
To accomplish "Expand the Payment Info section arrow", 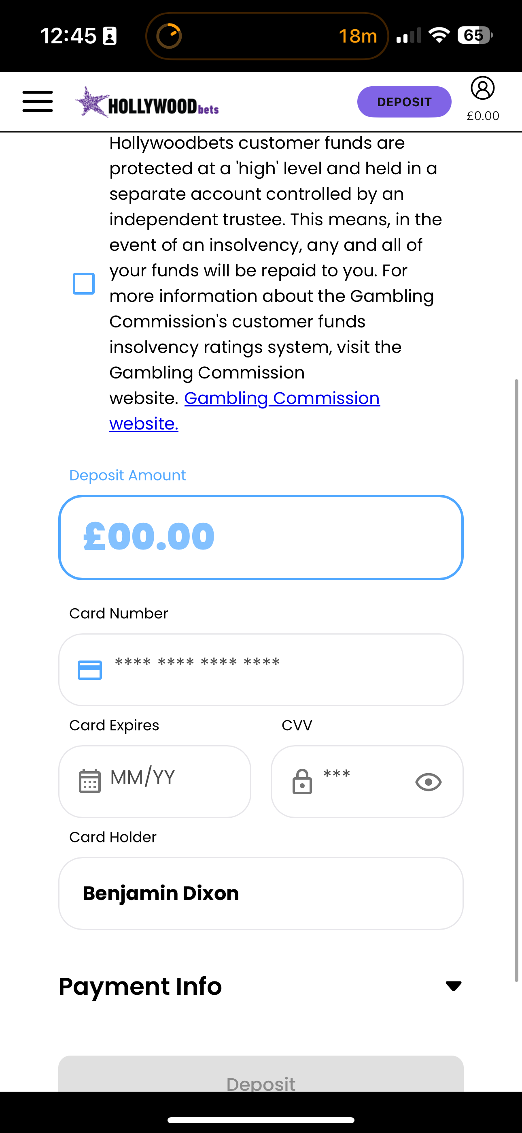I will click(454, 985).
